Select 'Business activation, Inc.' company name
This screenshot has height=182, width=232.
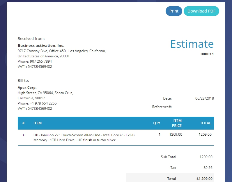(41, 46)
